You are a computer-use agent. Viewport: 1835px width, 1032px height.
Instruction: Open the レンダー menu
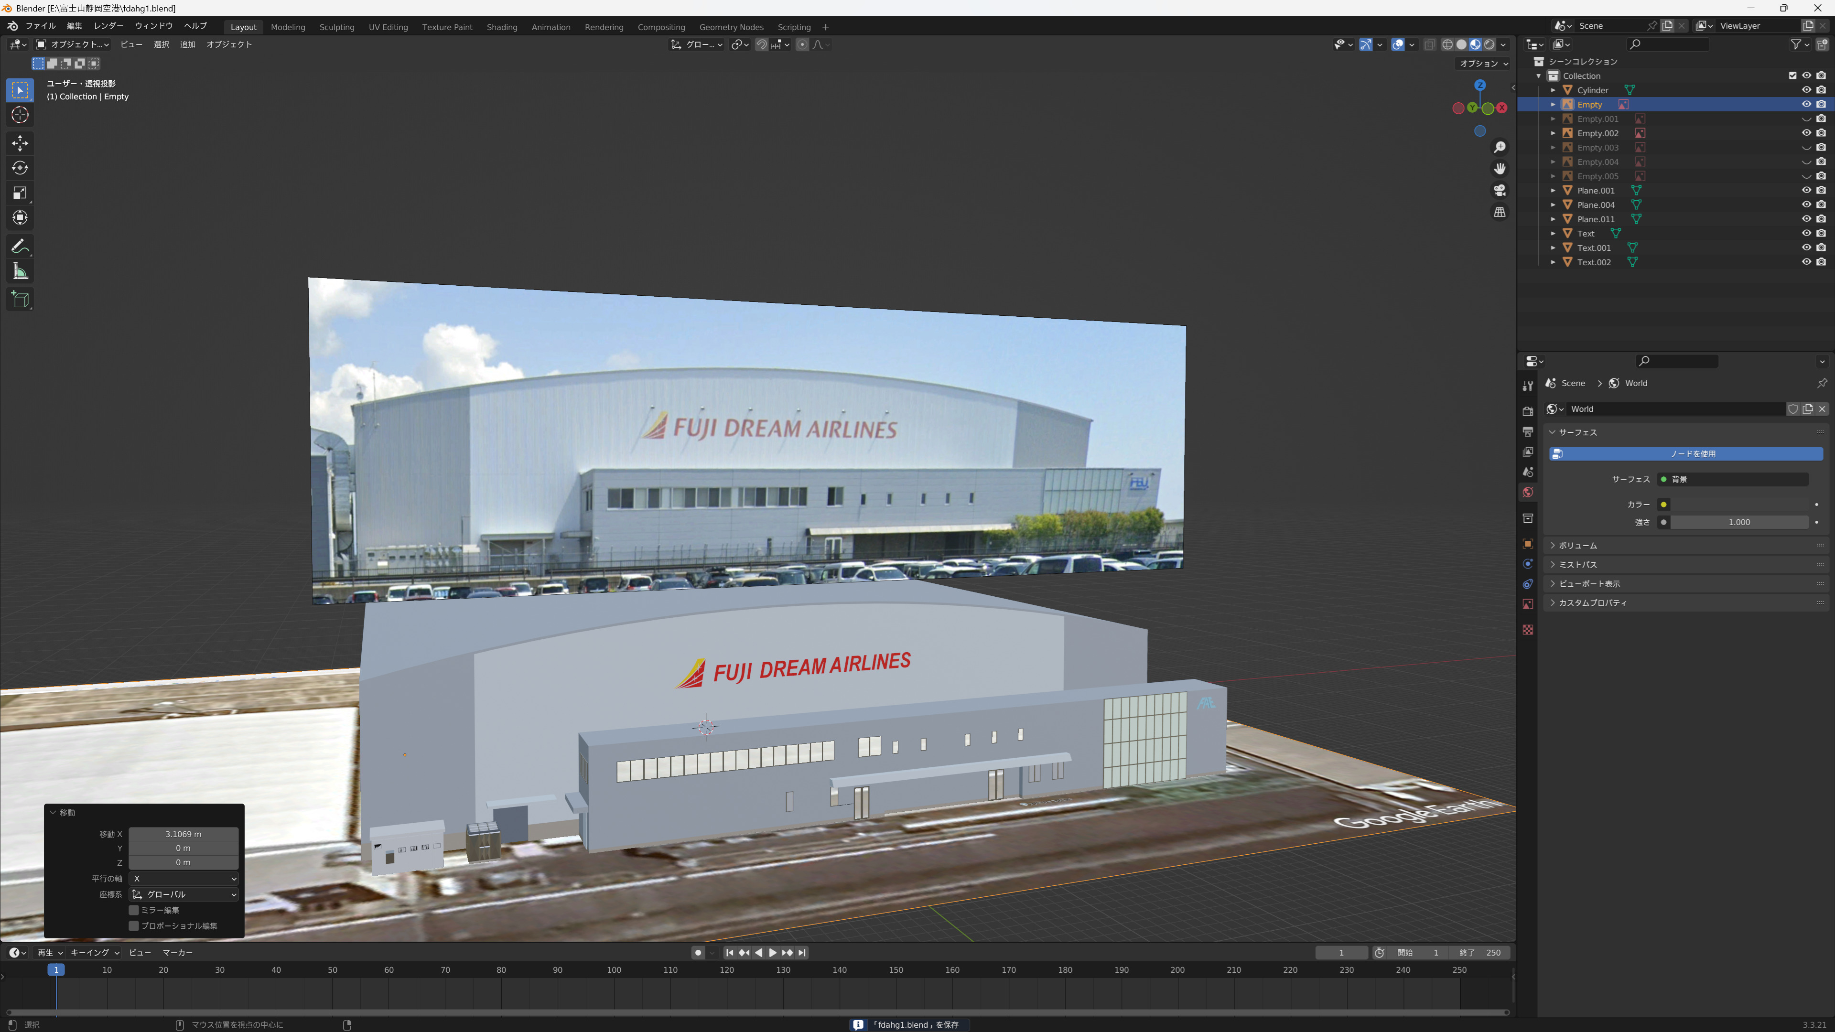coord(108,26)
